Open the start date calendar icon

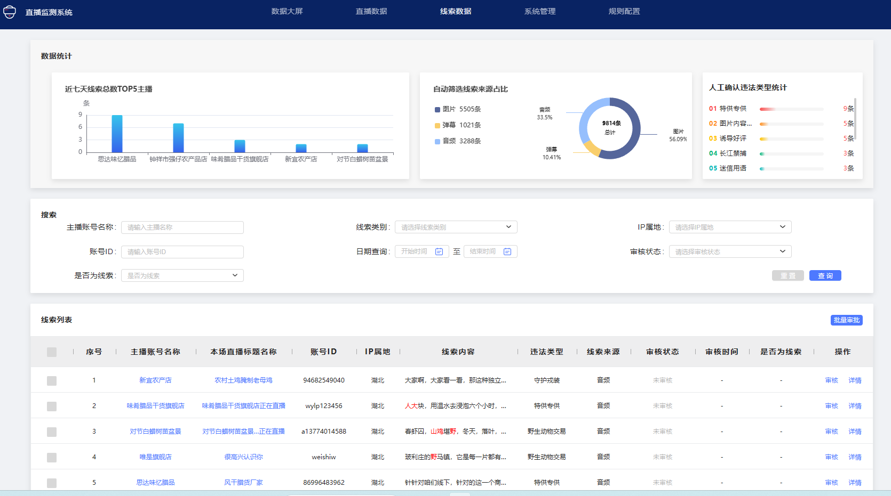tap(439, 251)
